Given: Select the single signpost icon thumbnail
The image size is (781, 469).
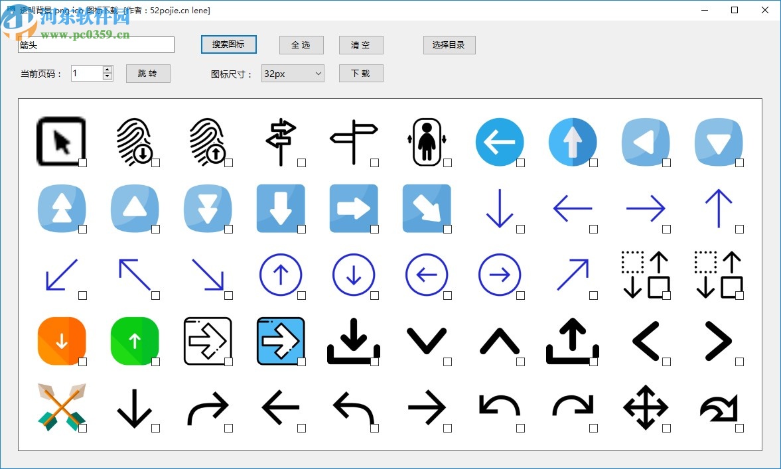Looking at the screenshot, I should 354,141.
